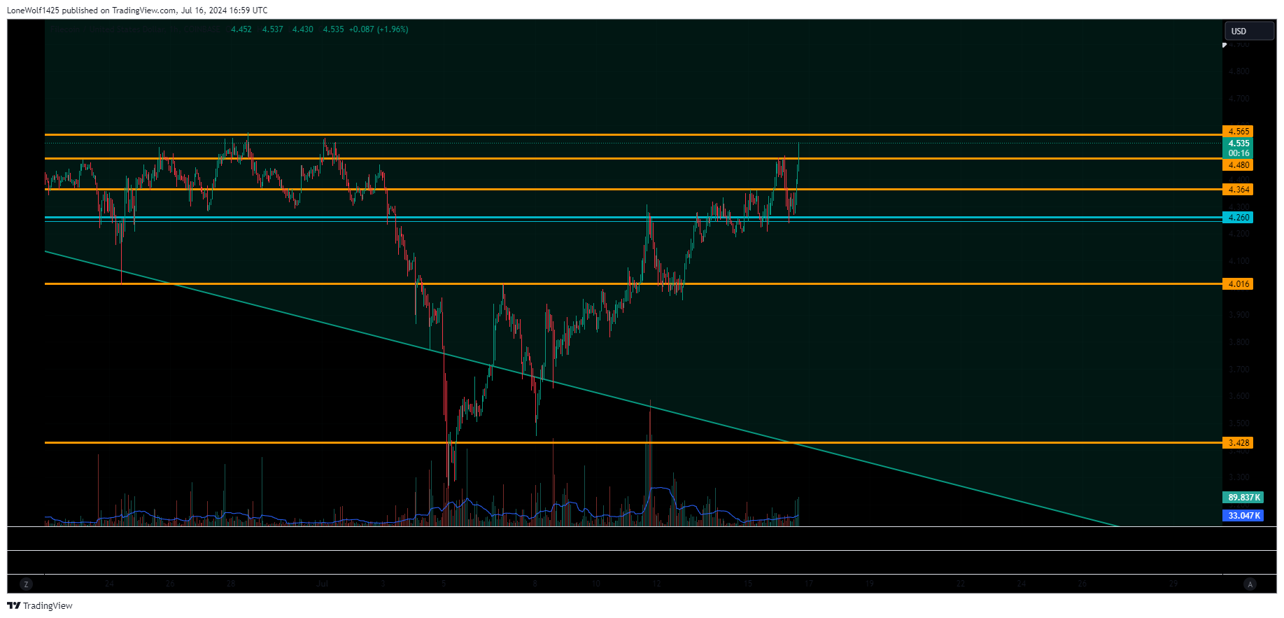The image size is (1284, 618).
Task: Click the 4.800 price axis label
Action: click(1239, 71)
